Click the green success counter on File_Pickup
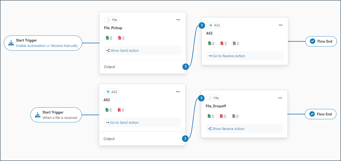The width and height of the screenshot is (341, 161). pos(109,38)
